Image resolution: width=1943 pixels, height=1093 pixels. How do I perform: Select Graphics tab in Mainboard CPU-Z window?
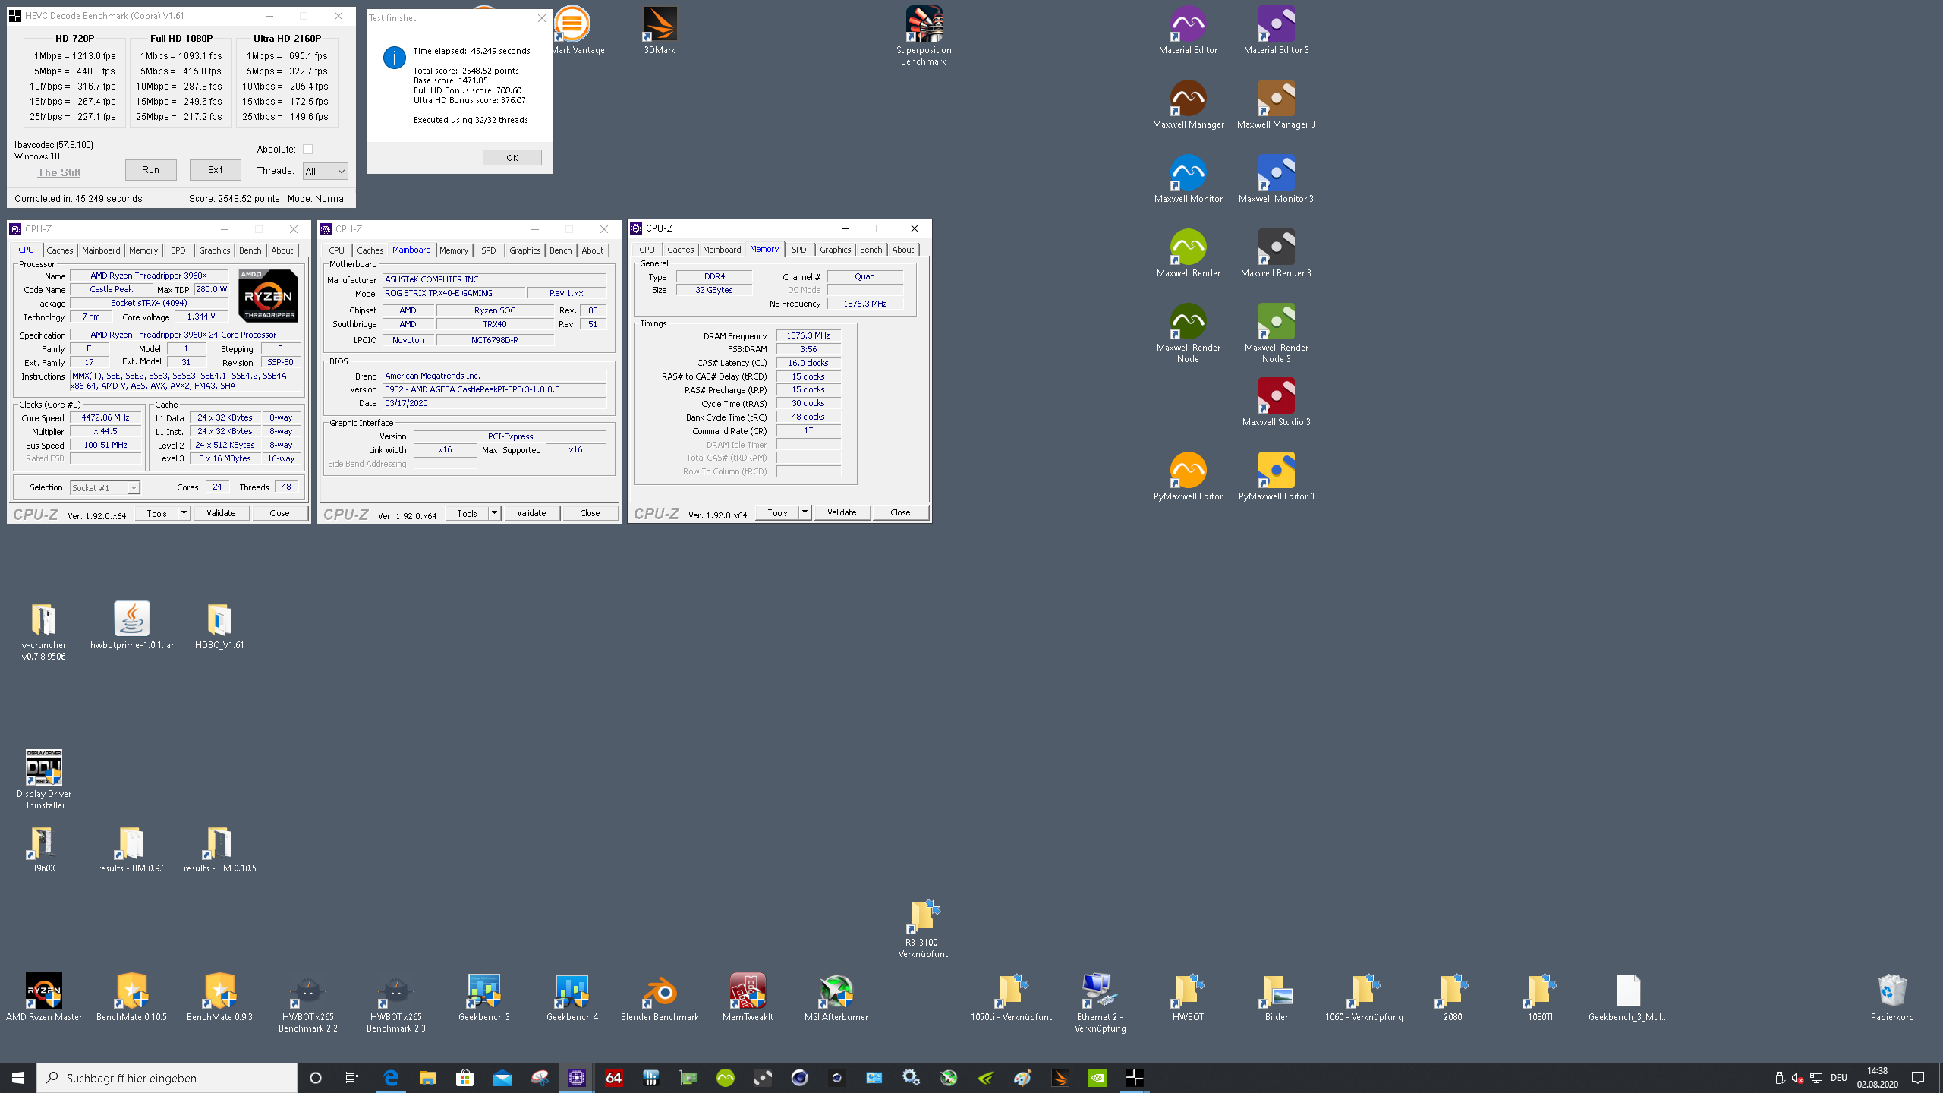(524, 250)
